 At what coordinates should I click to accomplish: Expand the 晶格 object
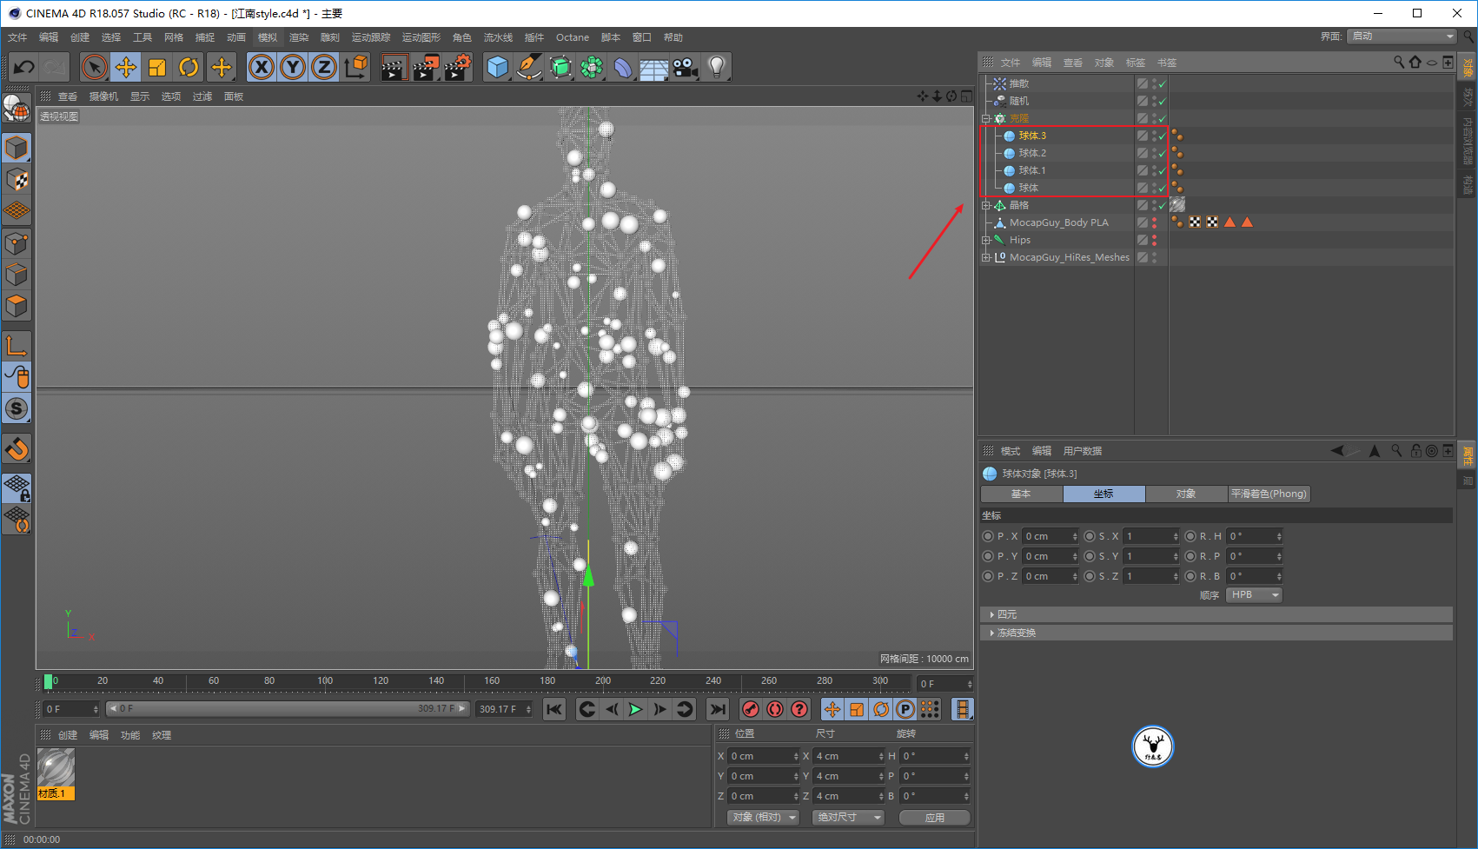[x=986, y=205]
